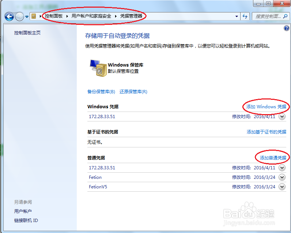291x233 pixels.
Task: Click the 凭据管理器 breadcrumb
Action: tap(131, 16)
